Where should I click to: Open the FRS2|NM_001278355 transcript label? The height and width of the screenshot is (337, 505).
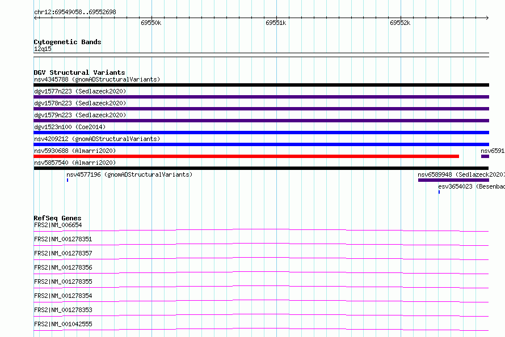[63, 281]
